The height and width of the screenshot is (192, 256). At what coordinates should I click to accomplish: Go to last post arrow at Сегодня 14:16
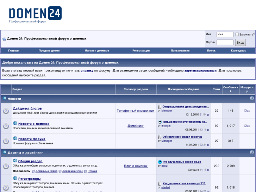click(x=208, y=170)
